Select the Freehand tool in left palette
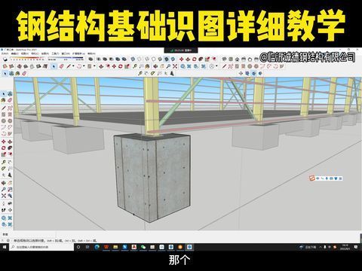Image resolution: width=362 pixels, height=271 pixels. click(x=10, y=108)
